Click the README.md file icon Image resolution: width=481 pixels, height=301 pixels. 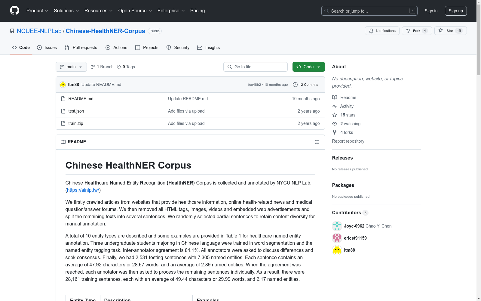63,99
